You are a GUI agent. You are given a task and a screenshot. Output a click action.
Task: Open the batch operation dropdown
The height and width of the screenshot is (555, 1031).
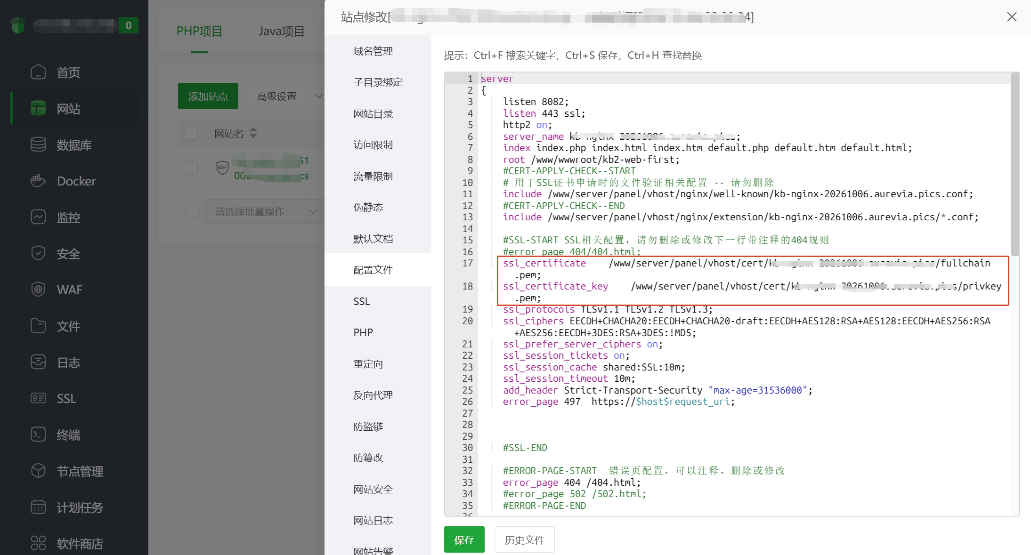265,211
